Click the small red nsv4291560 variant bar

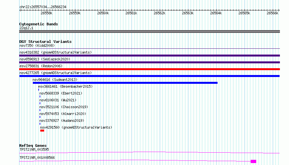tap(42, 131)
